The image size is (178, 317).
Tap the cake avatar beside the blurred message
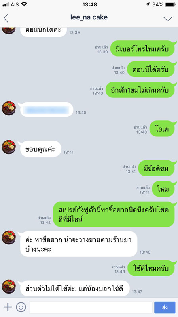pos(9,108)
